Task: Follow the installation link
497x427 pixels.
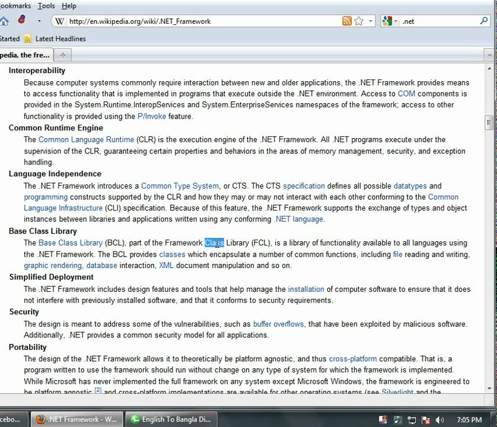Action: tap(306, 289)
